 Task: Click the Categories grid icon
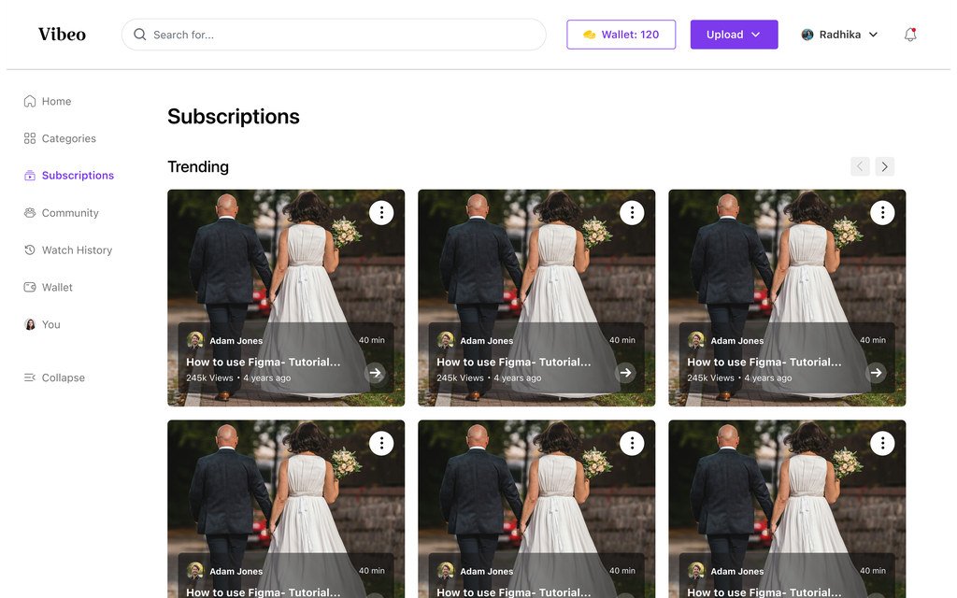click(x=29, y=138)
